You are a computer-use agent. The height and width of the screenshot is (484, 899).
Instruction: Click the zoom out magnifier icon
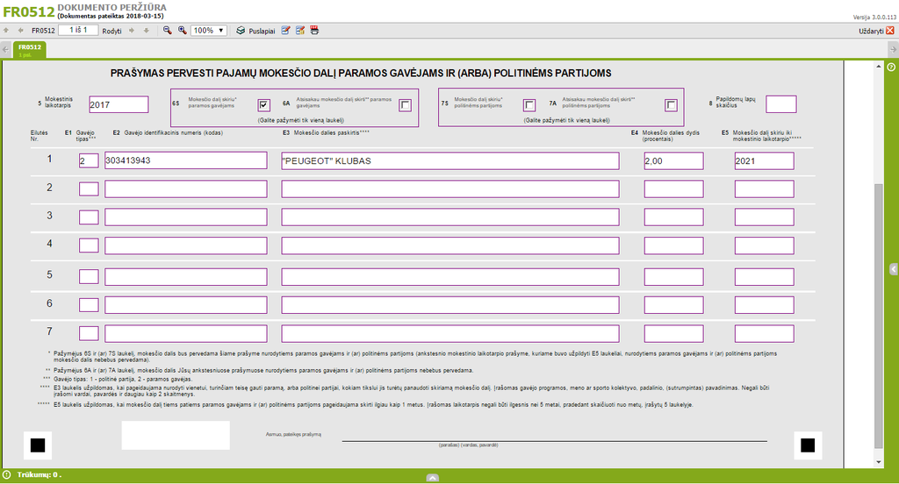(x=168, y=30)
